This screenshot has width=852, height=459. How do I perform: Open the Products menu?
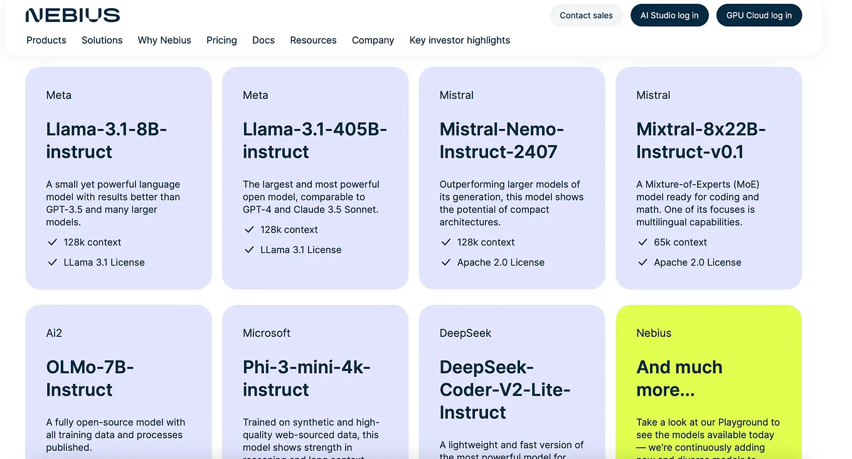click(46, 40)
